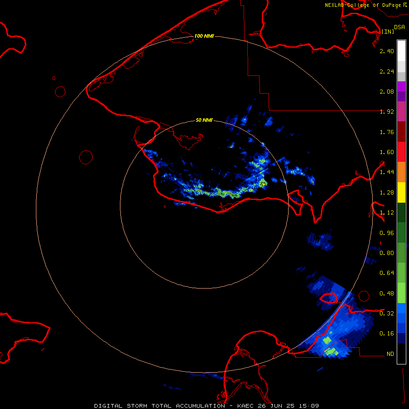
Task: Click the ND legend label
Action: pos(390,354)
